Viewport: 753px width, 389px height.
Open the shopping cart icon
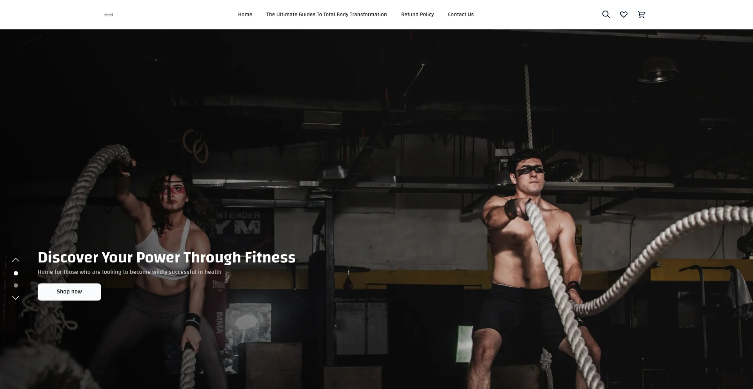641,14
